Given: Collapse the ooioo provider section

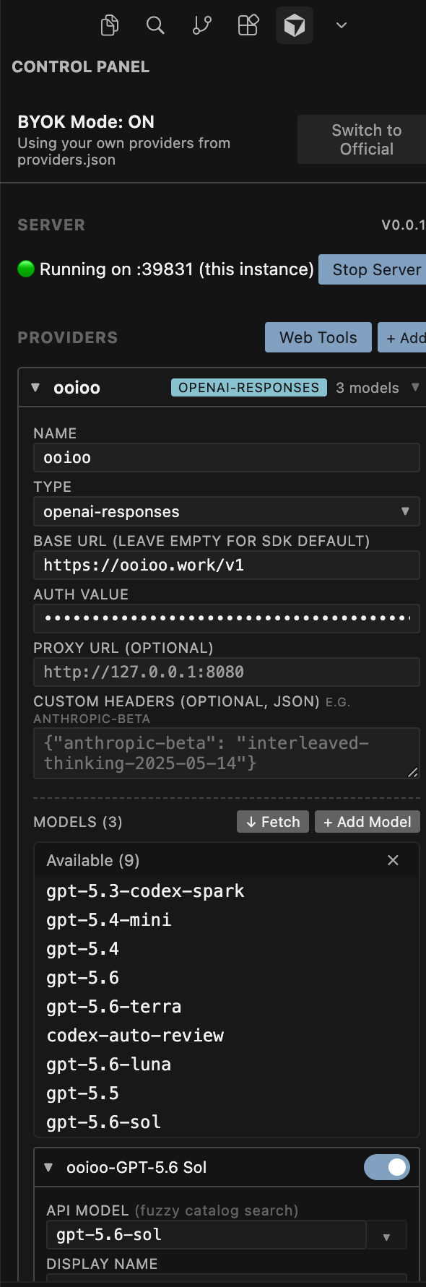Looking at the screenshot, I should pos(35,388).
